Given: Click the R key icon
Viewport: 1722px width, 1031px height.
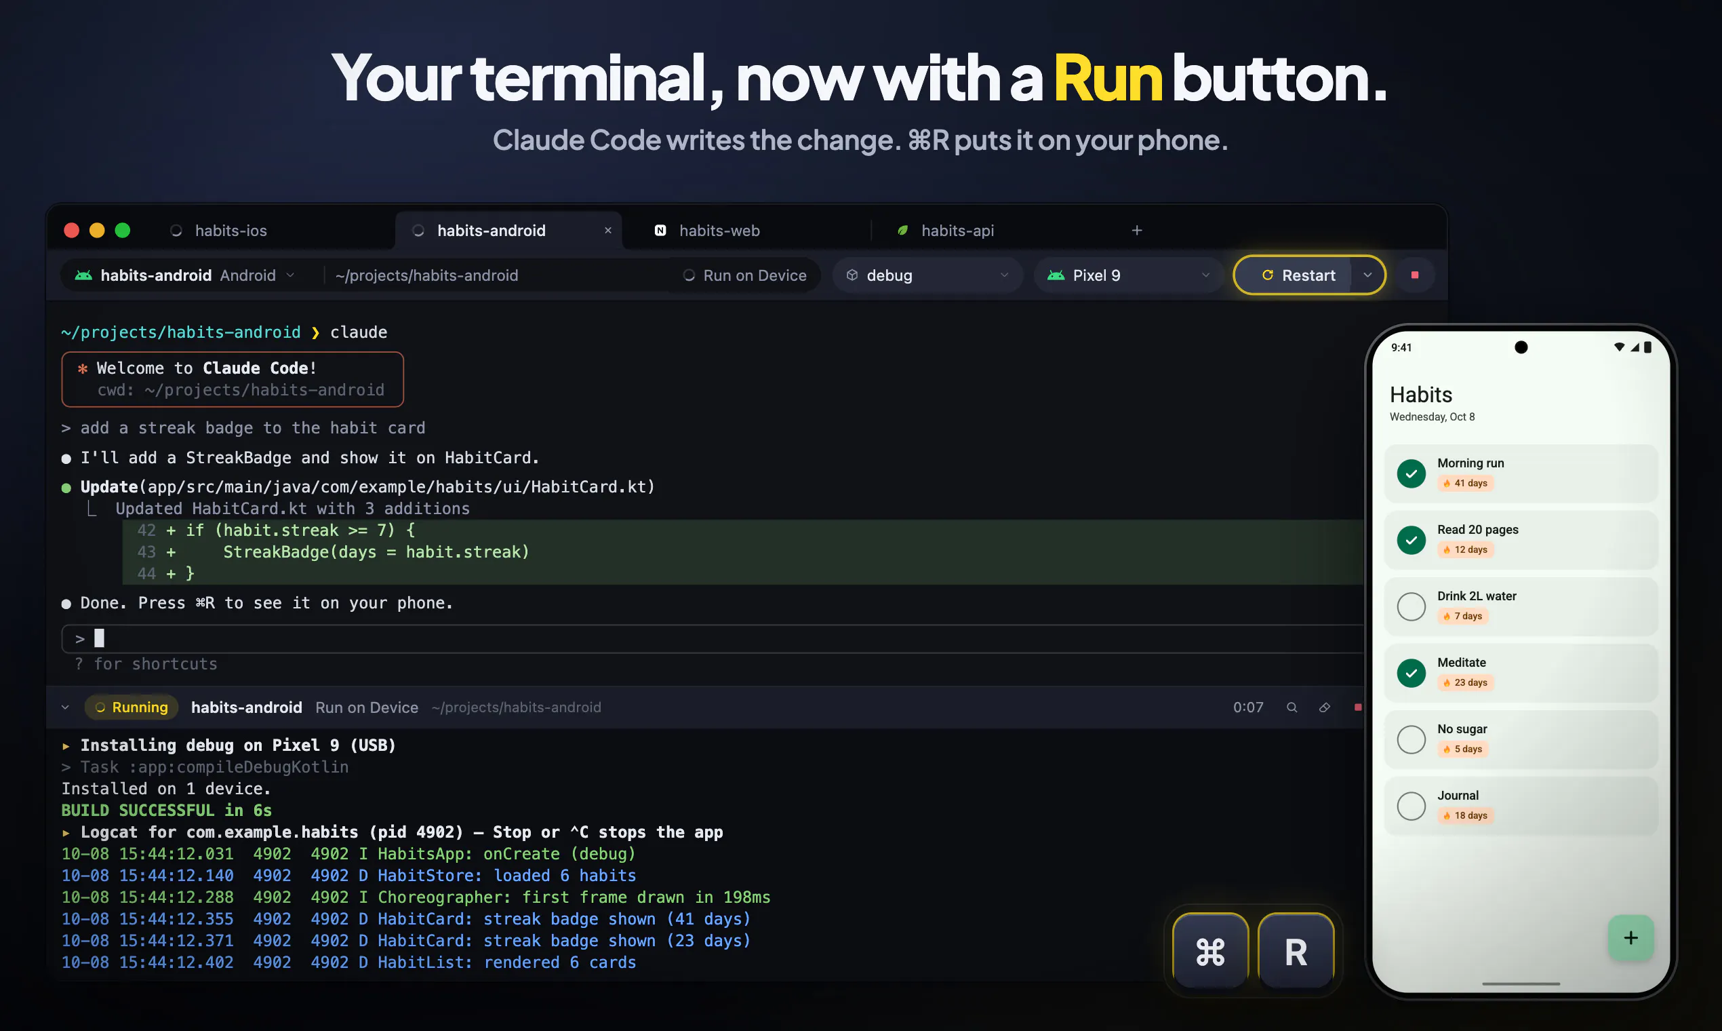Looking at the screenshot, I should pyautogui.click(x=1296, y=951).
